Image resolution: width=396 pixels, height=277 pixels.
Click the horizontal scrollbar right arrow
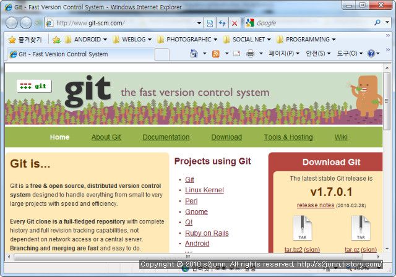click(378, 257)
